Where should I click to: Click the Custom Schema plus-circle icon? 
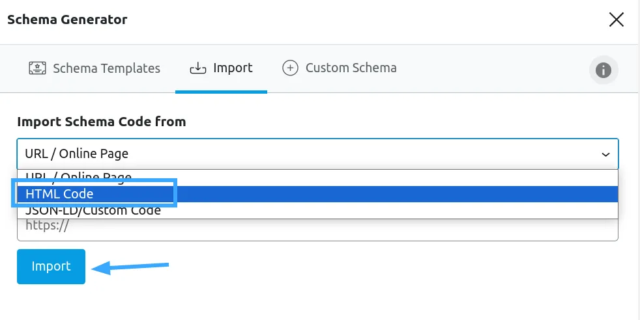point(290,68)
